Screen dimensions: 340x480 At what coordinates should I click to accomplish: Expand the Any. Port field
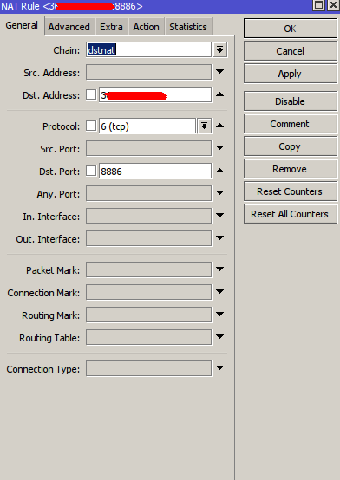[x=219, y=193]
